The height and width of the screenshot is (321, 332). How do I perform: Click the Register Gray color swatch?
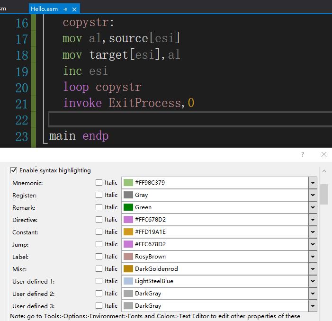click(128, 195)
